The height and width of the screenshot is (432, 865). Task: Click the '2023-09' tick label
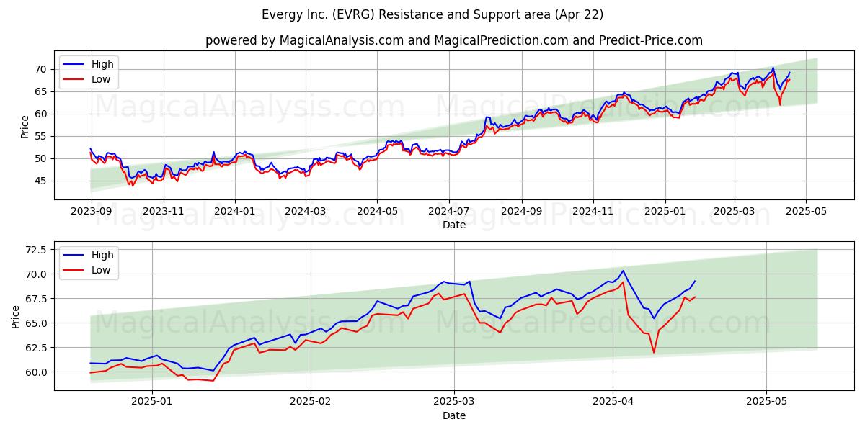(x=91, y=212)
